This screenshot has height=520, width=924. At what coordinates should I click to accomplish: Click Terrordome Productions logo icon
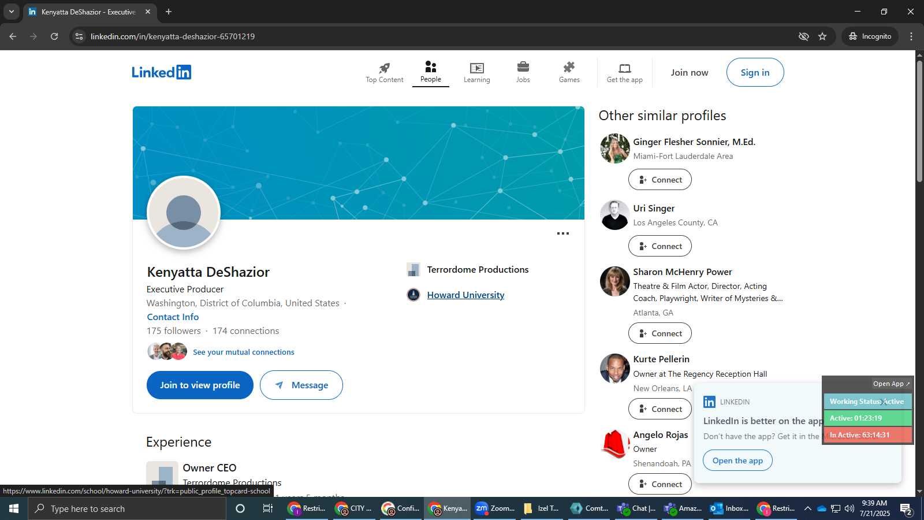click(413, 269)
